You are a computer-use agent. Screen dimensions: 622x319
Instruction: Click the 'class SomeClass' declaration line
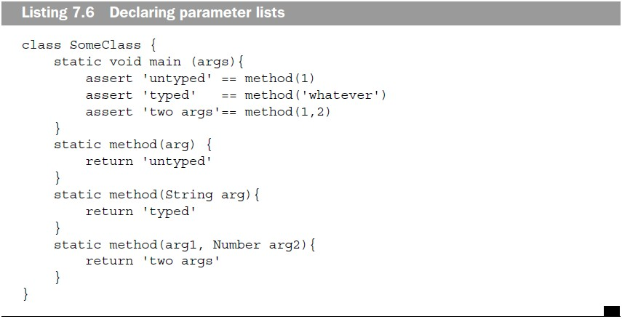[x=89, y=45]
